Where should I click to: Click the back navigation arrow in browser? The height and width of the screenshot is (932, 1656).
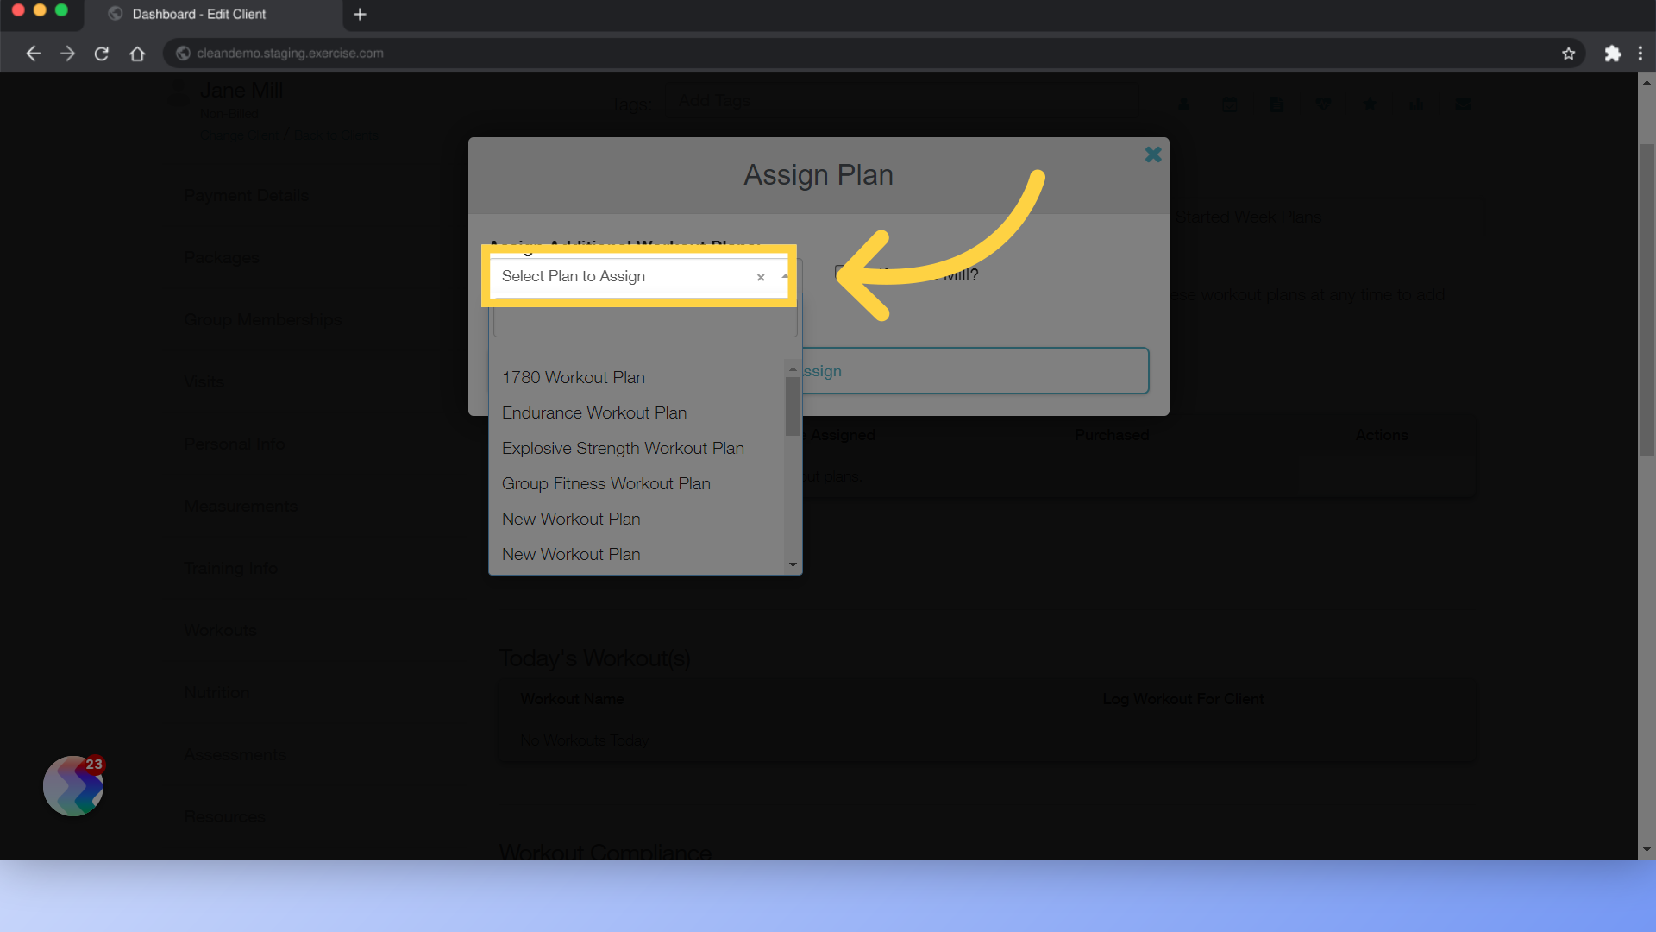33,54
